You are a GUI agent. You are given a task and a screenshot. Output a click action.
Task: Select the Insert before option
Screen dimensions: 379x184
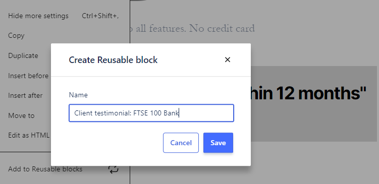pyautogui.click(x=28, y=76)
